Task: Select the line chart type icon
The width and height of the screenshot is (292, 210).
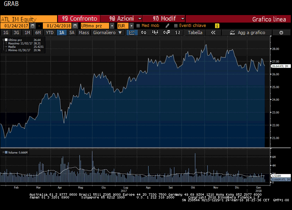Action: (132, 32)
